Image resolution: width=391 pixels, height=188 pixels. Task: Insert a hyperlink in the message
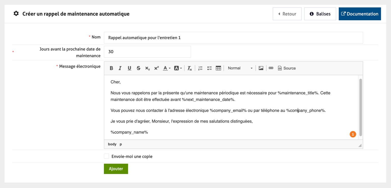271,68
